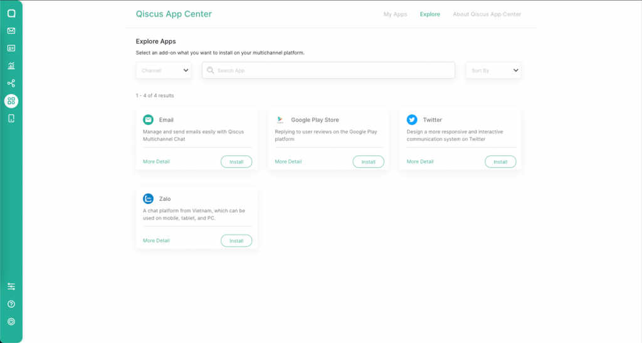Click the Twitter card title text
This screenshot has width=642, height=343.
pos(433,120)
